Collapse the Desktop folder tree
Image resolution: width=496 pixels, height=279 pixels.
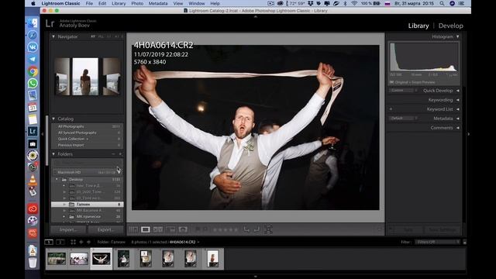[57, 179]
